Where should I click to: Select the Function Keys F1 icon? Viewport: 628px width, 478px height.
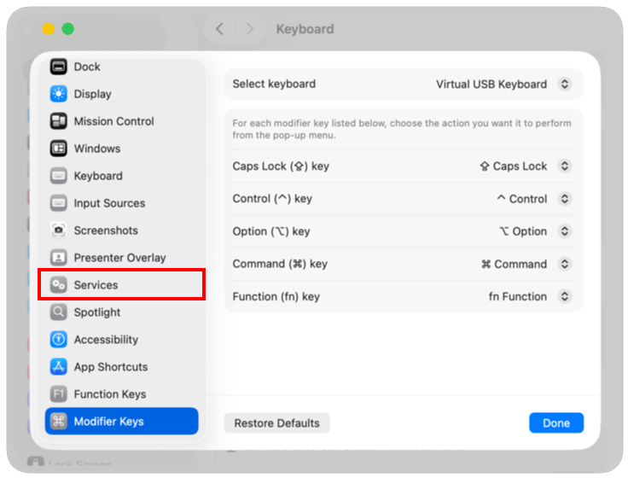(58, 394)
